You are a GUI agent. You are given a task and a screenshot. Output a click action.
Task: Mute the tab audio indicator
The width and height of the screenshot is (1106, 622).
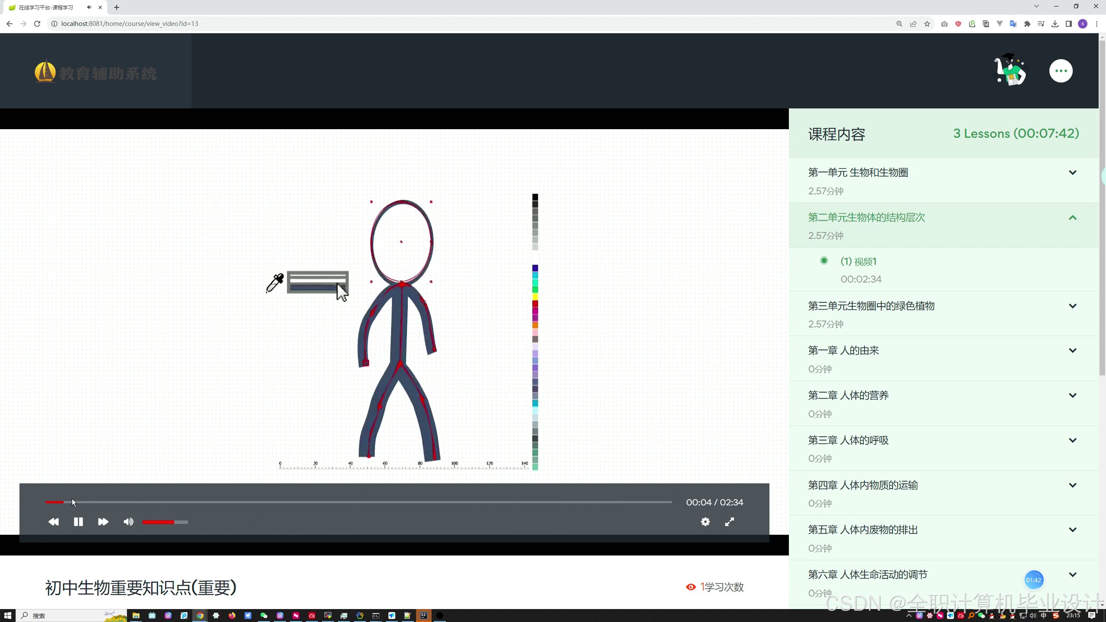[x=89, y=7]
